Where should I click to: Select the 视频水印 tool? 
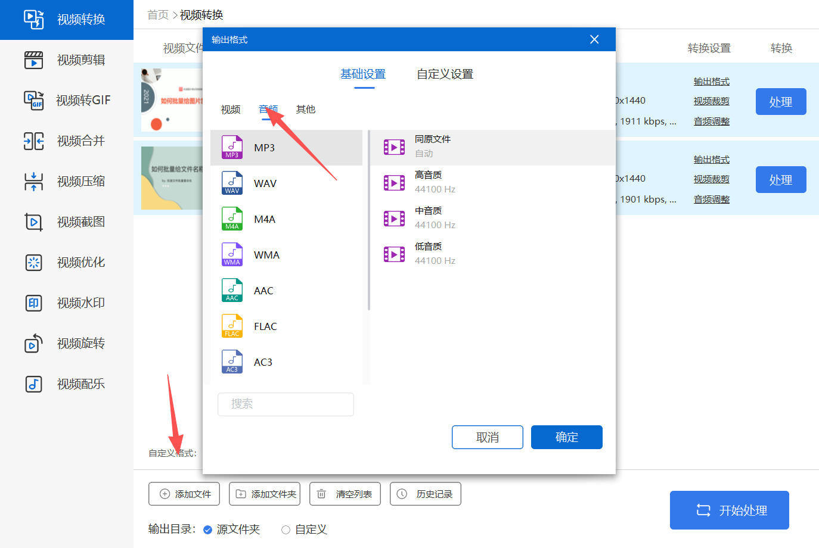pos(67,303)
